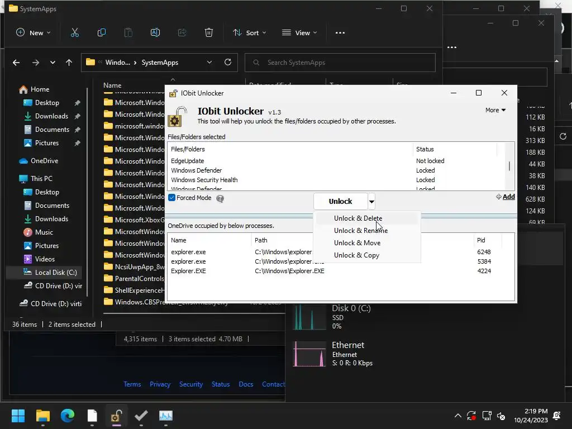Select Unlock & Rename from the menu
This screenshot has height=429, width=572.
pyautogui.click(x=366, y=231)
